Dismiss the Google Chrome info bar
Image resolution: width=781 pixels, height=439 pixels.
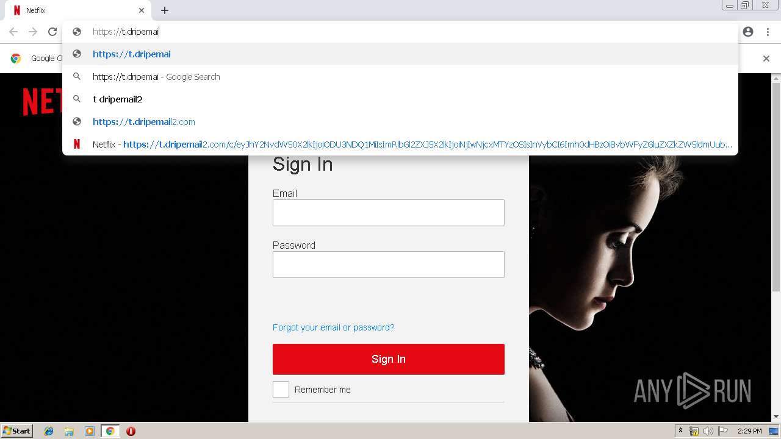pos(766,59)
